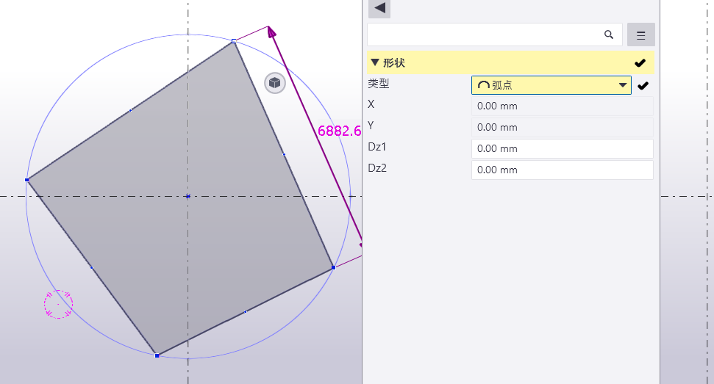Click the purple dimension arrowhead at top
The width and height of the screenshot is (714, 384).
pos(271,32)
